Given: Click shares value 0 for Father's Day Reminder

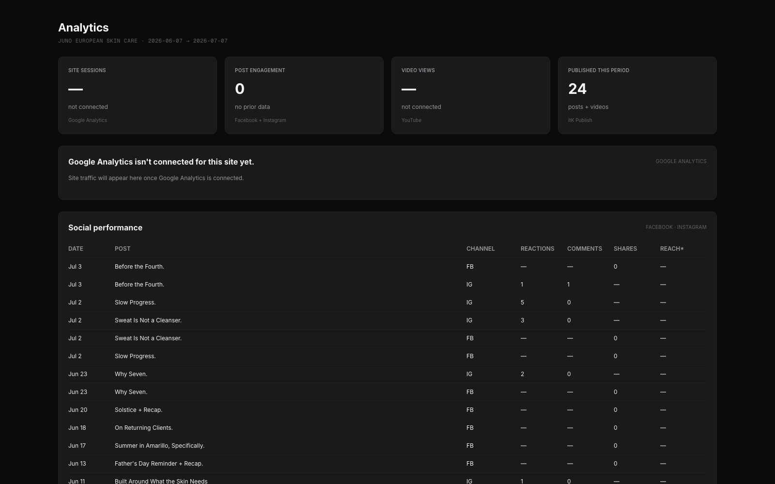Looking at the screenshot, I should point(616,464).
